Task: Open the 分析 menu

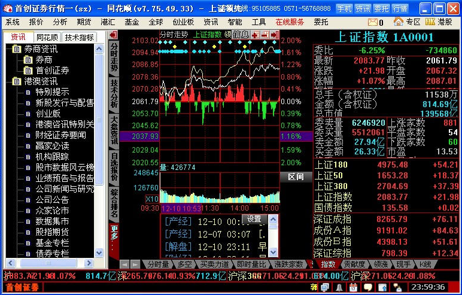Action: (x=60, y=22)
